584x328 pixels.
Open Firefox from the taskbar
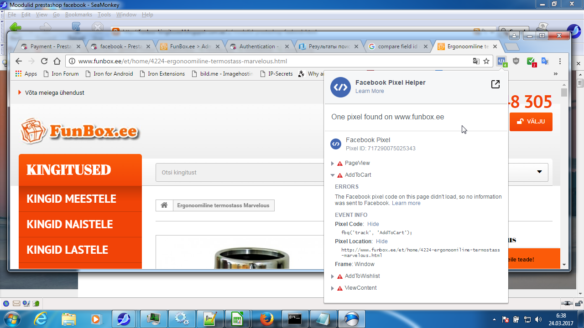click(x=267, y=318)
